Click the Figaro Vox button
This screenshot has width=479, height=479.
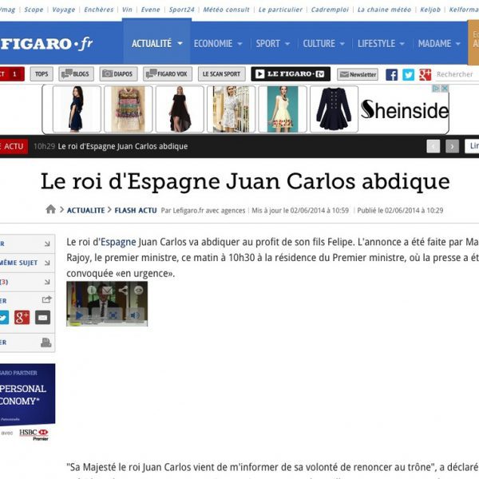coord(168,74)
